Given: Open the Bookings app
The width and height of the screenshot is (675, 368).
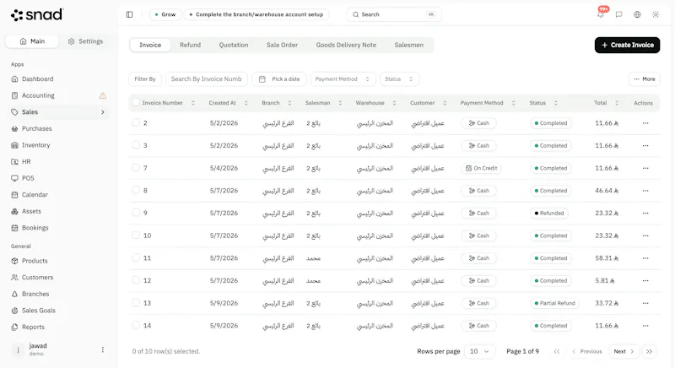Looking at the screenshot, I should click(x=35, y=228).
